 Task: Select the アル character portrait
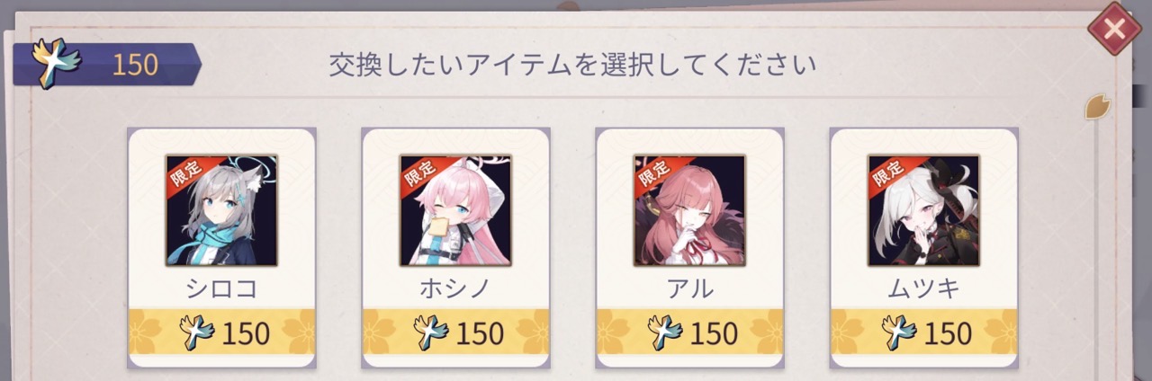[x=689, y=210]
